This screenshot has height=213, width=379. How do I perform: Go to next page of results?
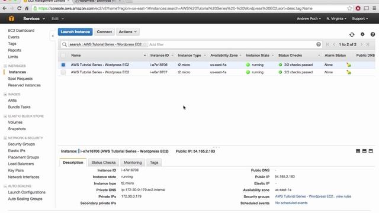(362, 44)
